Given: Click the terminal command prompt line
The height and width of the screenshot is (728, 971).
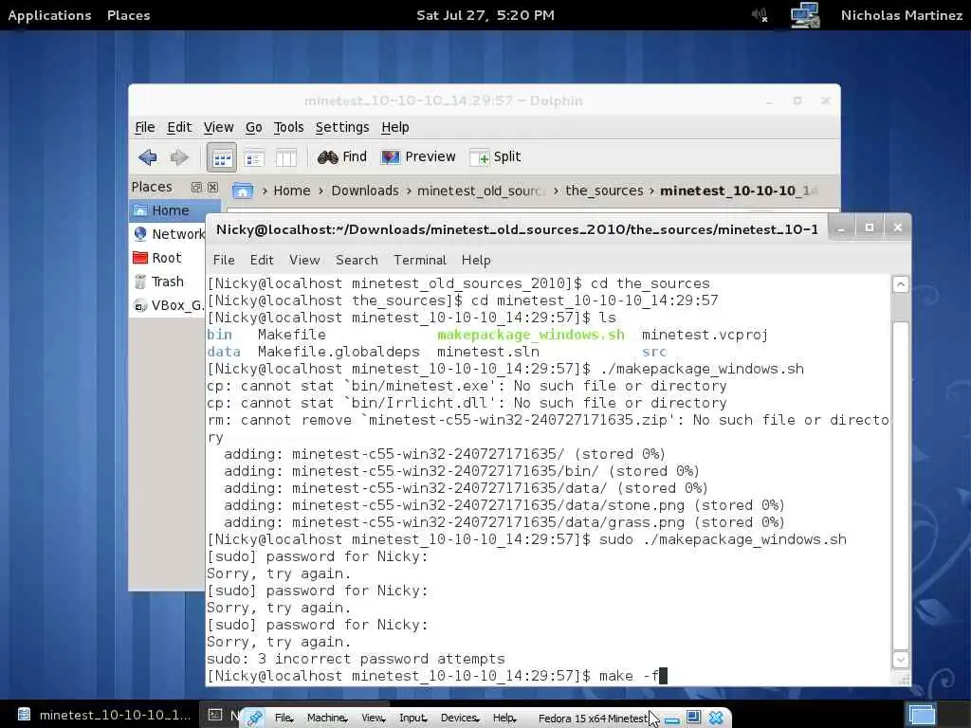Looking at the screenshot, I should (x=437, y=676).
